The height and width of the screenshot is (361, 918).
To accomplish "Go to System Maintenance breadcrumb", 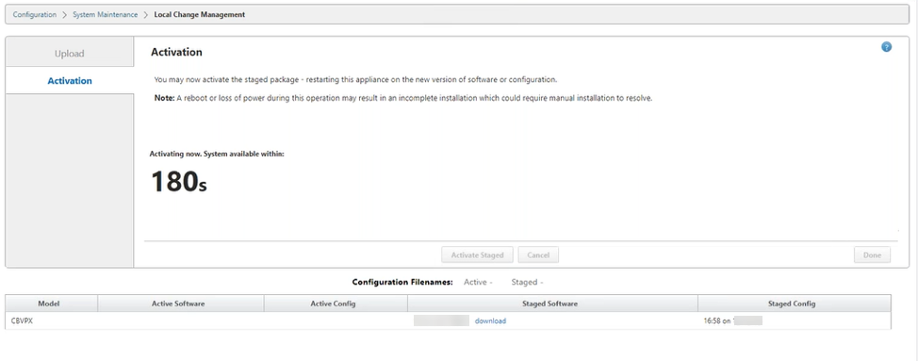I will [x=105, y=15].
